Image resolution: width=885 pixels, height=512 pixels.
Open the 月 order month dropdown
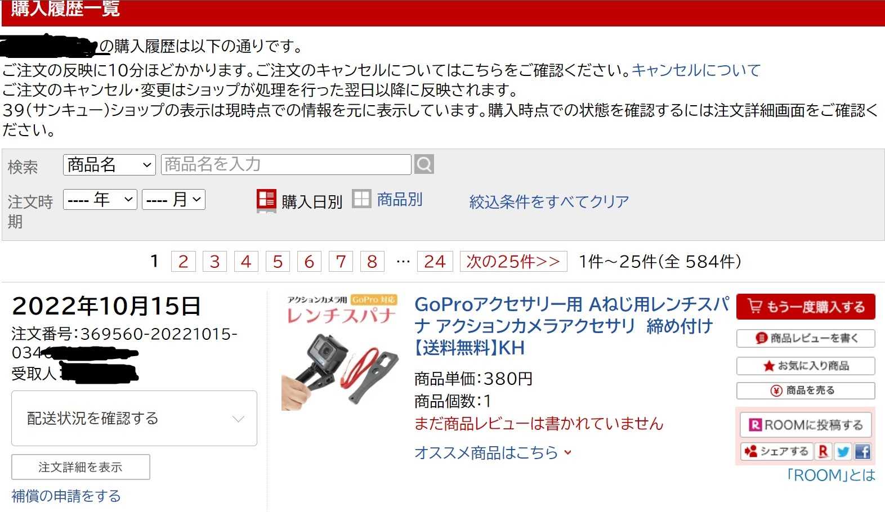point(174,200)
